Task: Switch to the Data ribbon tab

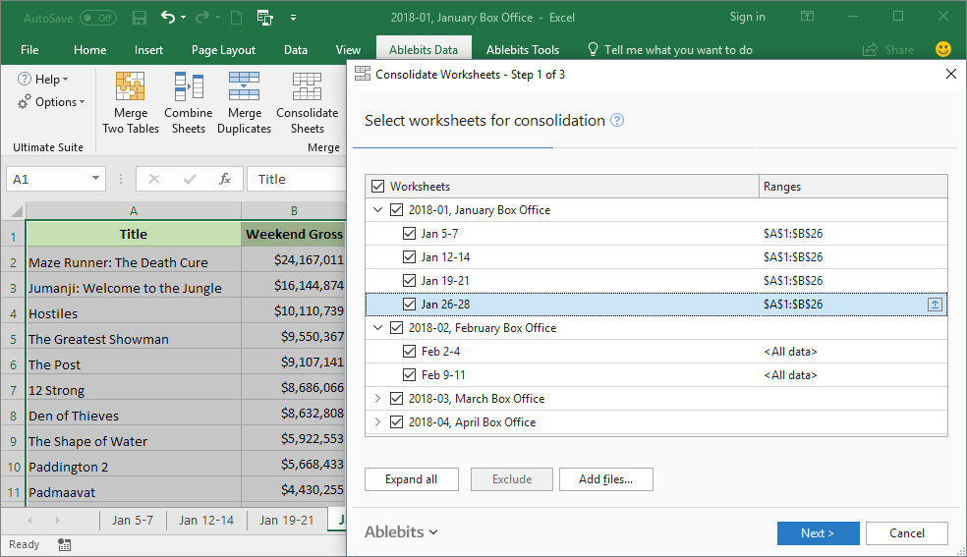Action: pos(296,50)
